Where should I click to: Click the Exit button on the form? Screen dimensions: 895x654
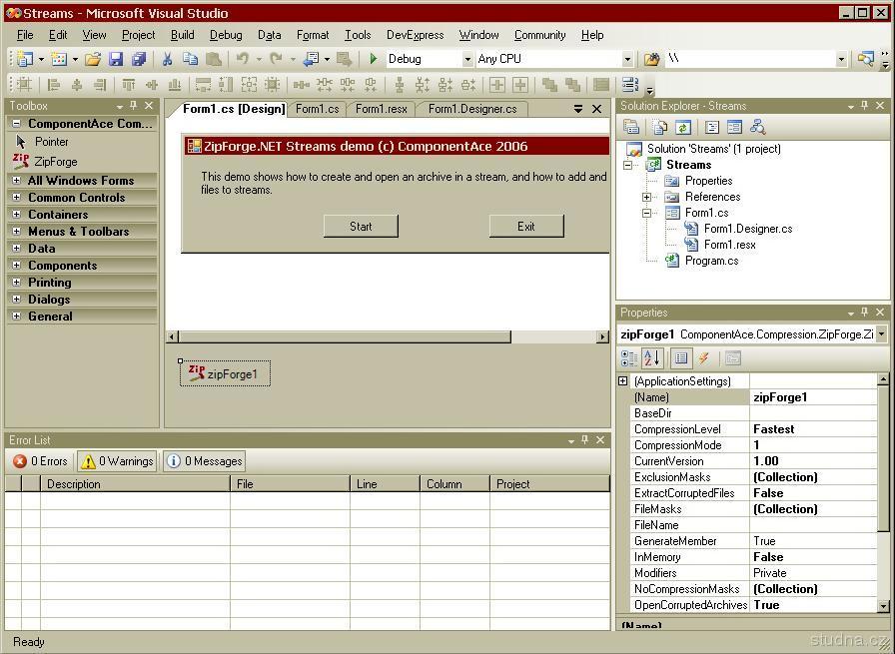click(x=526, y=227)
